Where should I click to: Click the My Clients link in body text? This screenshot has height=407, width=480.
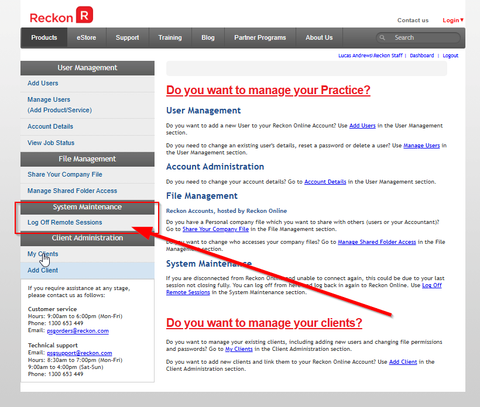point(239,349)
